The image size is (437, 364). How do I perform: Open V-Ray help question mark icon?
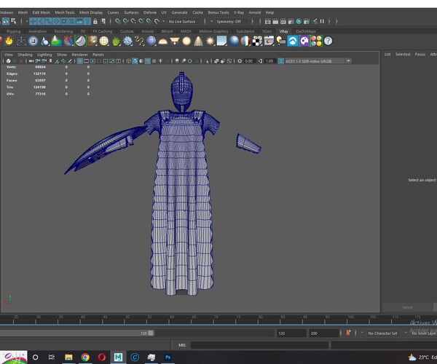coord(328,41)
